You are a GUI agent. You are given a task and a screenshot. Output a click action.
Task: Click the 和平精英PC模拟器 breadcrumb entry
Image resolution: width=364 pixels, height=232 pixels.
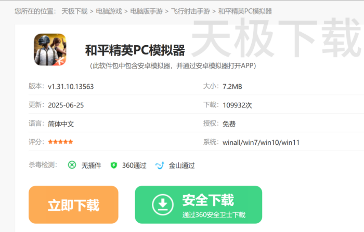pyautogui.click(x=245, y=11)
